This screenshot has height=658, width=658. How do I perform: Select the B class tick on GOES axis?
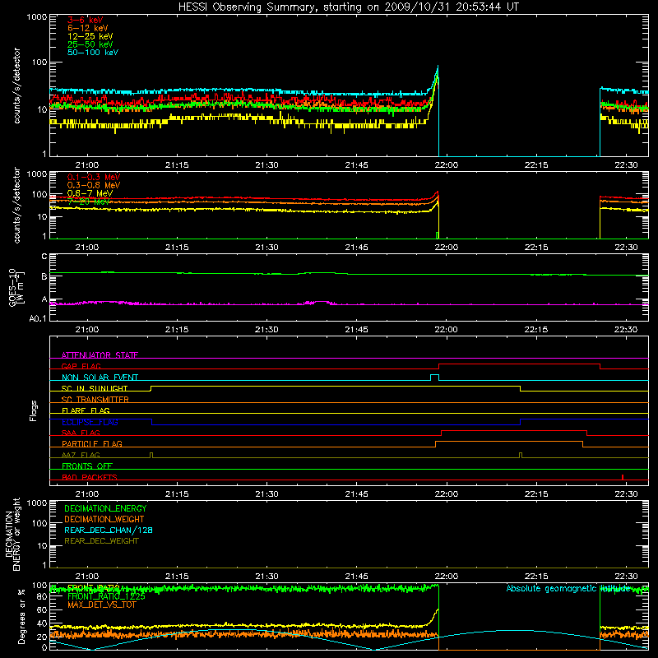(x=44, y=276)
